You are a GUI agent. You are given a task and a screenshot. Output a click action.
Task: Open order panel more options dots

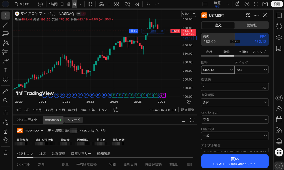[256, 16]
